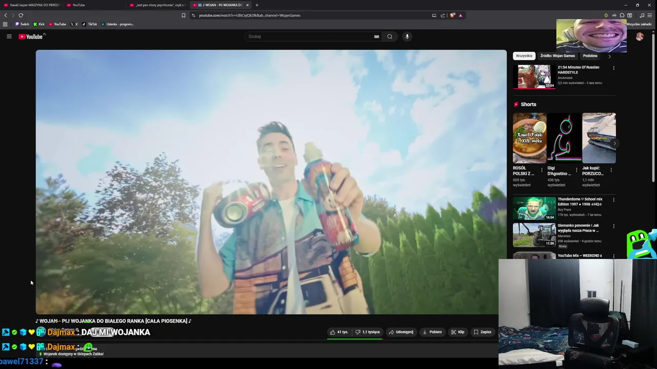Select the Wszystkie filter chip
The image size is (657, 369).
(524, 56)
